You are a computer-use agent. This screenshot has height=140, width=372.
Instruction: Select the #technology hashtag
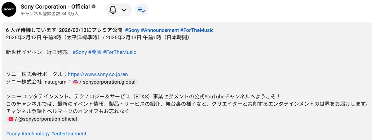coord(35,134)
